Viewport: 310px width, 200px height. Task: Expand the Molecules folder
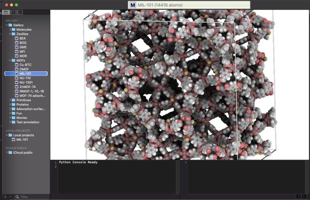pyautogui.click(x=10, y=29)
